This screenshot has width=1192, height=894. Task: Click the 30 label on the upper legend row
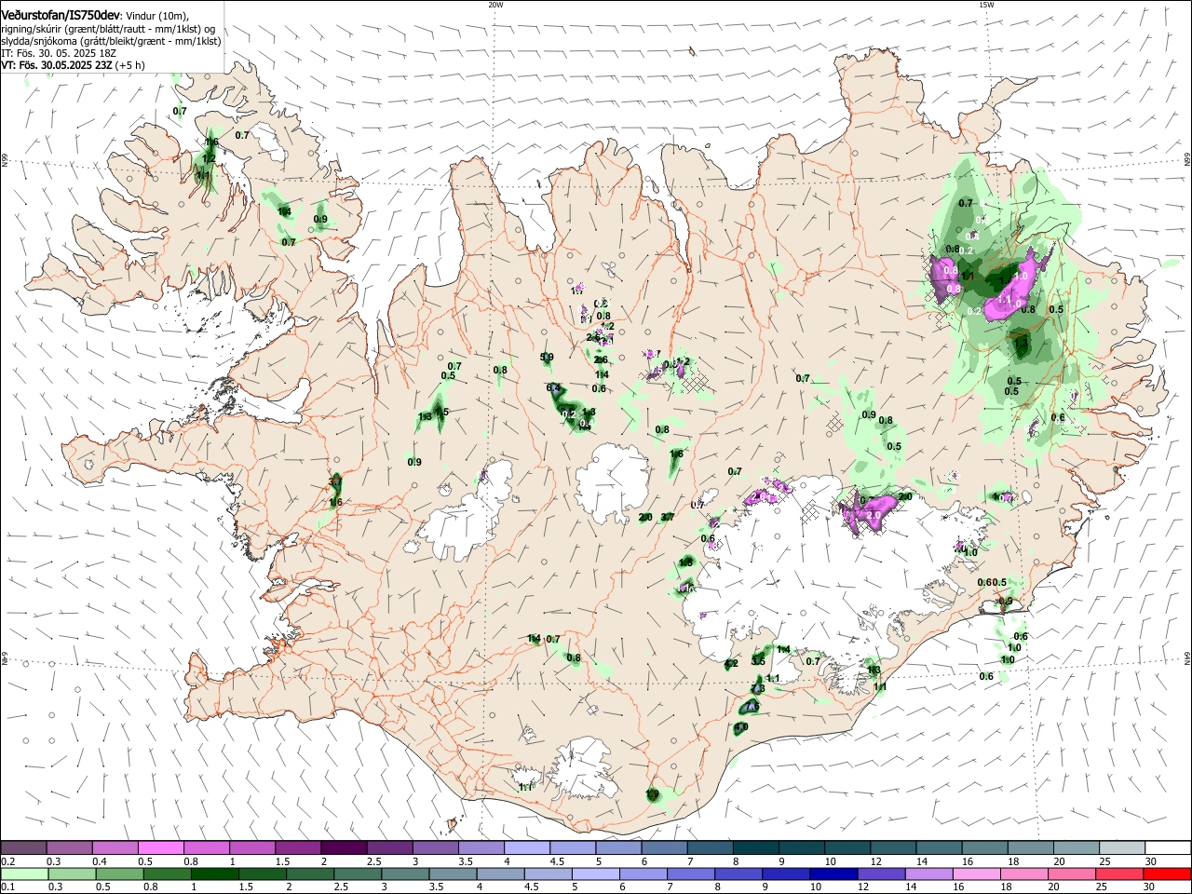(1151, 861)
